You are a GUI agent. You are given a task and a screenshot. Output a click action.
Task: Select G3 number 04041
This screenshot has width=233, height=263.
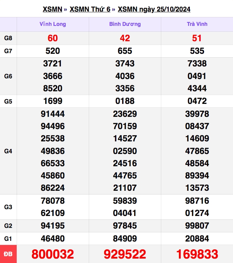click(x=124, y=213)
